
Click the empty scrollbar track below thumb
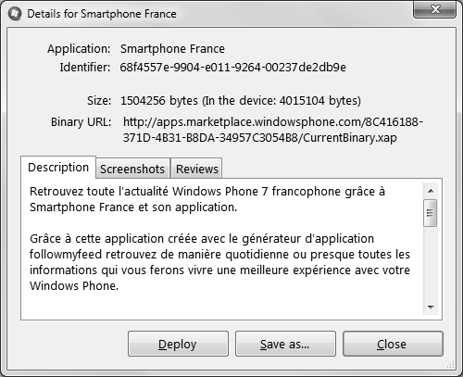click(x=431, y=263)
